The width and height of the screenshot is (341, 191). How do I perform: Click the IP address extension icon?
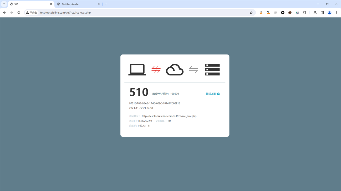click(275, 12)
